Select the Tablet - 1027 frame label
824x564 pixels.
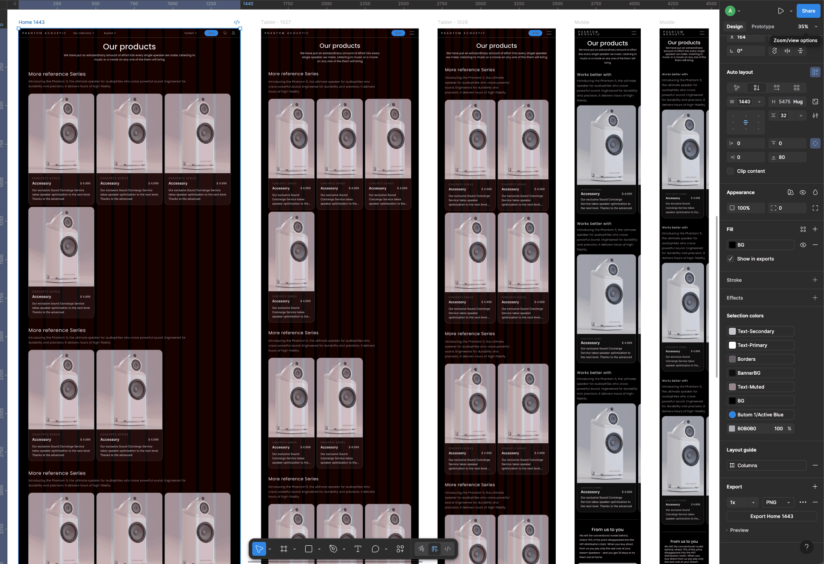coord(276,22)
